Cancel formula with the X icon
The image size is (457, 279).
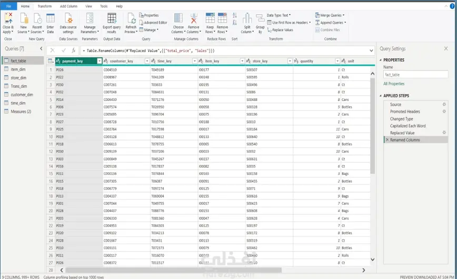click(53, 50)
